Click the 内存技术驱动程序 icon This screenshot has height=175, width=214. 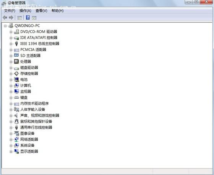pos(16,104)
